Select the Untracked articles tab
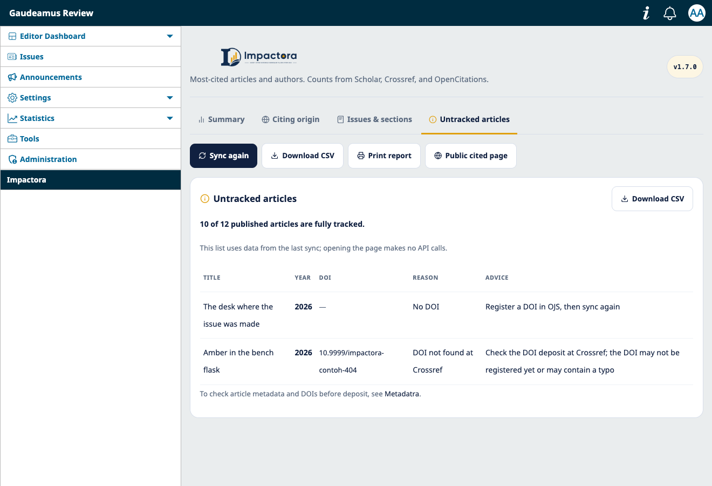The height and width of the screenshot is (486, 712). coord(469,119)
